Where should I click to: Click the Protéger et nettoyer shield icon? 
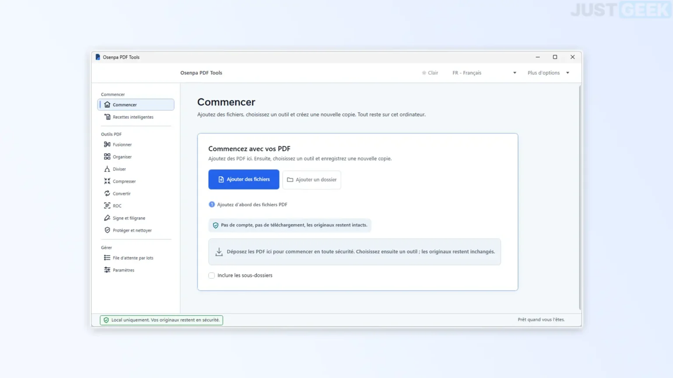click(x=107, y=230)
